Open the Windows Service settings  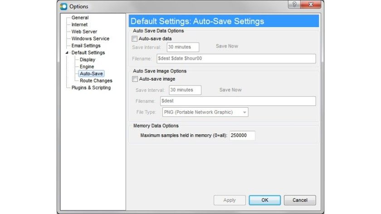pos(90,39)
